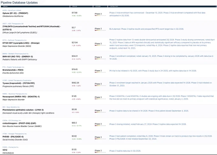Open the CGON – CG Oncology link
The width and height of the screenshot is (217, 155).
(x=12, y=121)
